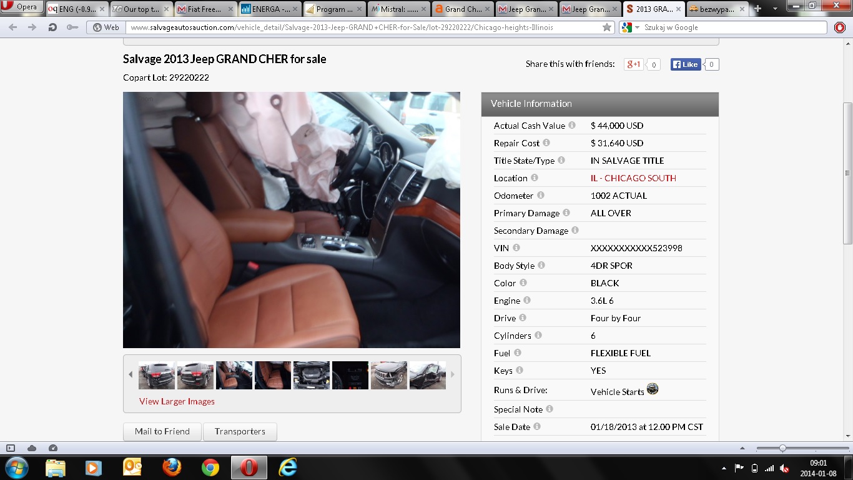The width and height of the screenshot is (853, 480).
Task: Click the Google +1 share button
Action: (x=634, y=64)
